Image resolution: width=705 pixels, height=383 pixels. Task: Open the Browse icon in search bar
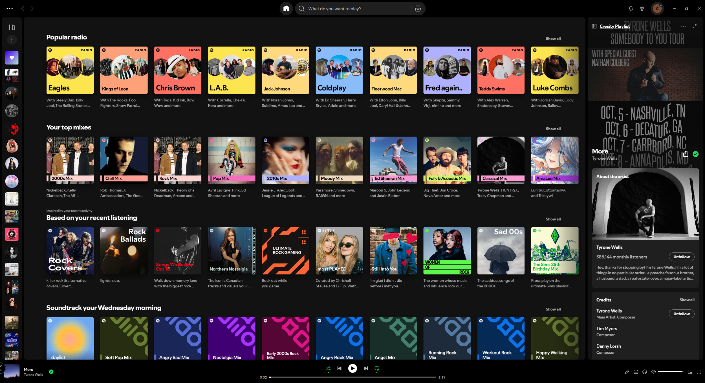coord(418,8)
